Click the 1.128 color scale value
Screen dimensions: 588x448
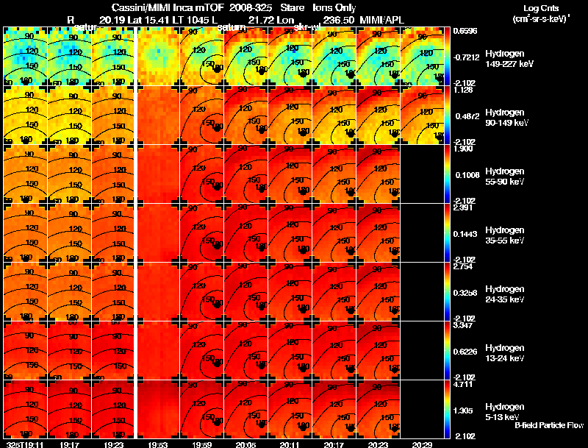(x=463, y=90)
